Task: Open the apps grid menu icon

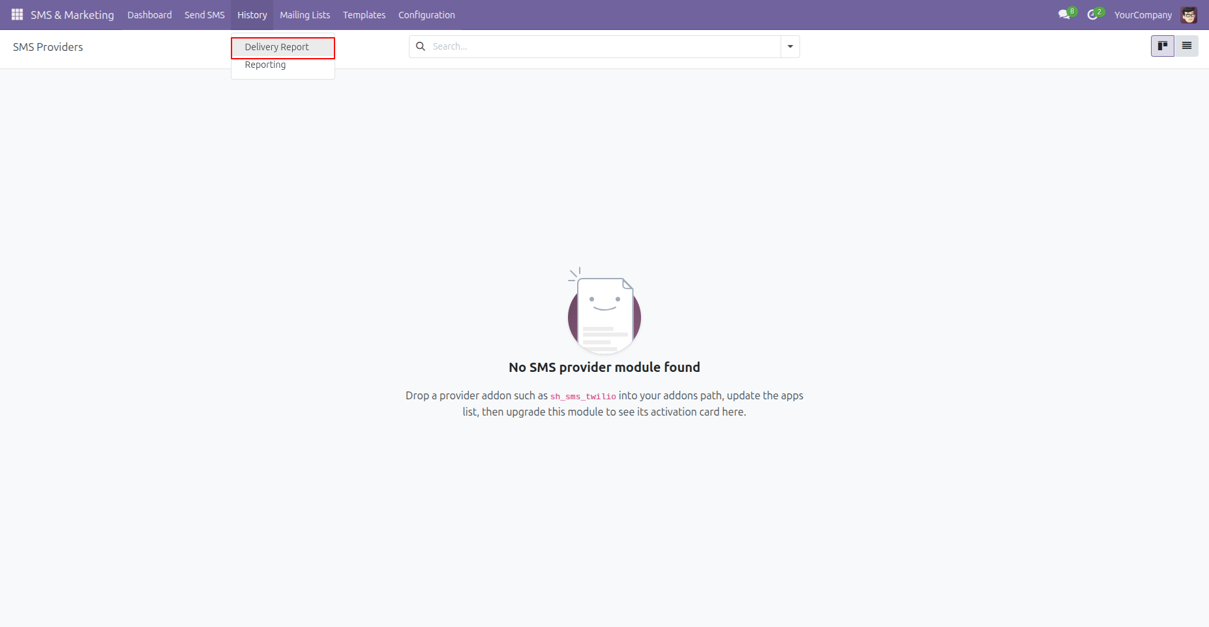Action: [x=18, y=14]
